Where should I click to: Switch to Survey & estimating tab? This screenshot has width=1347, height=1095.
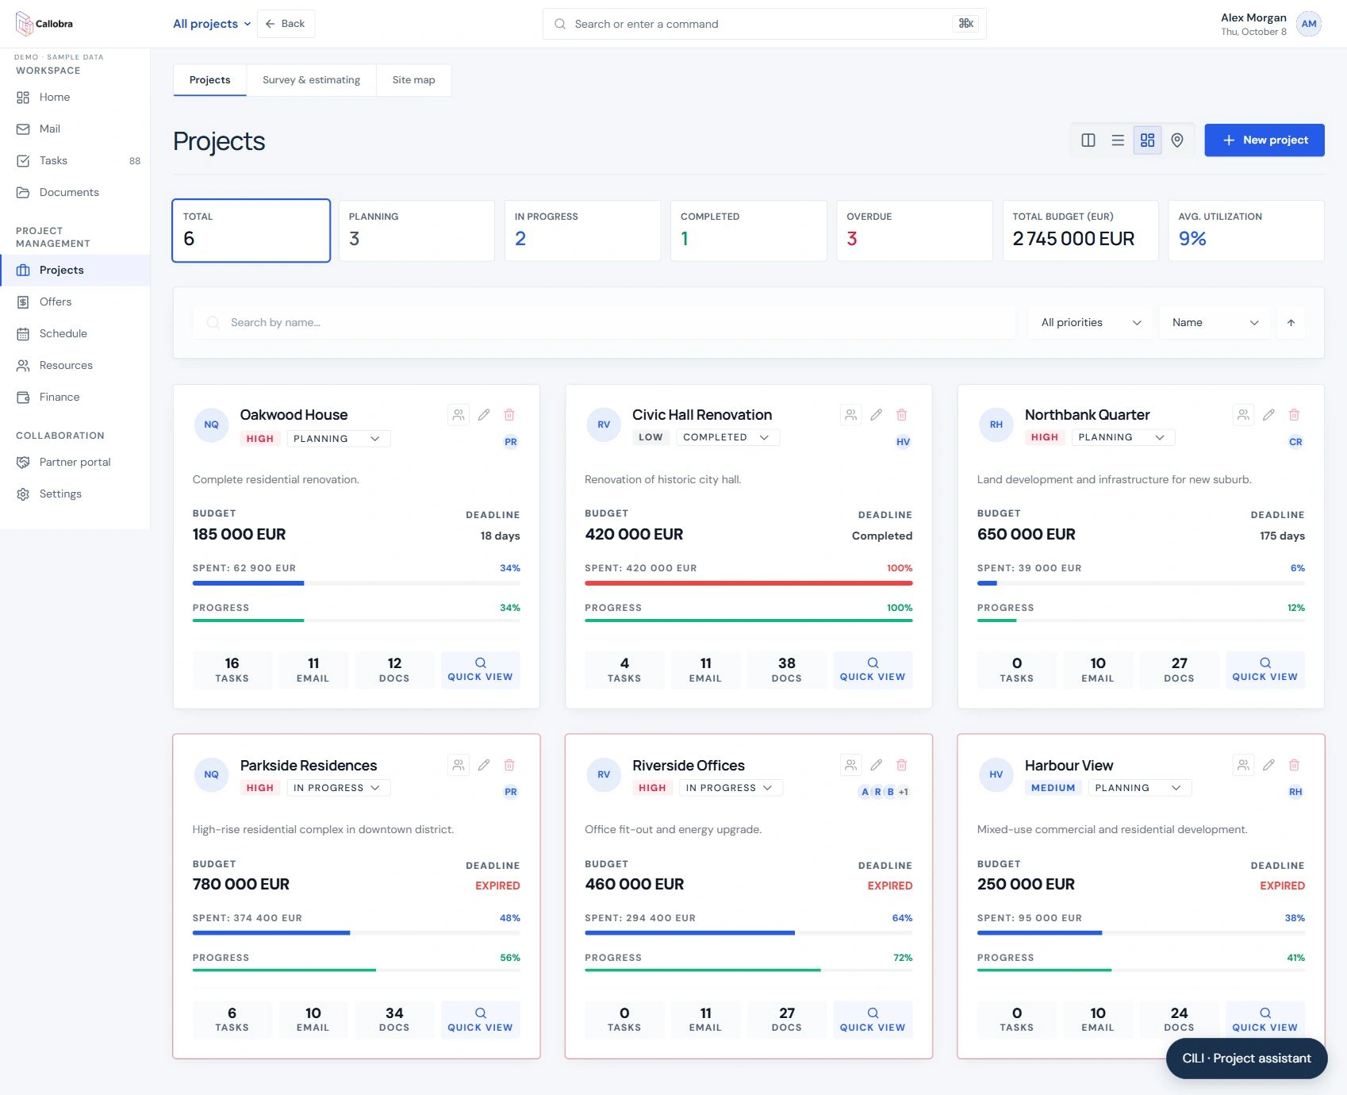pos(311,80)
